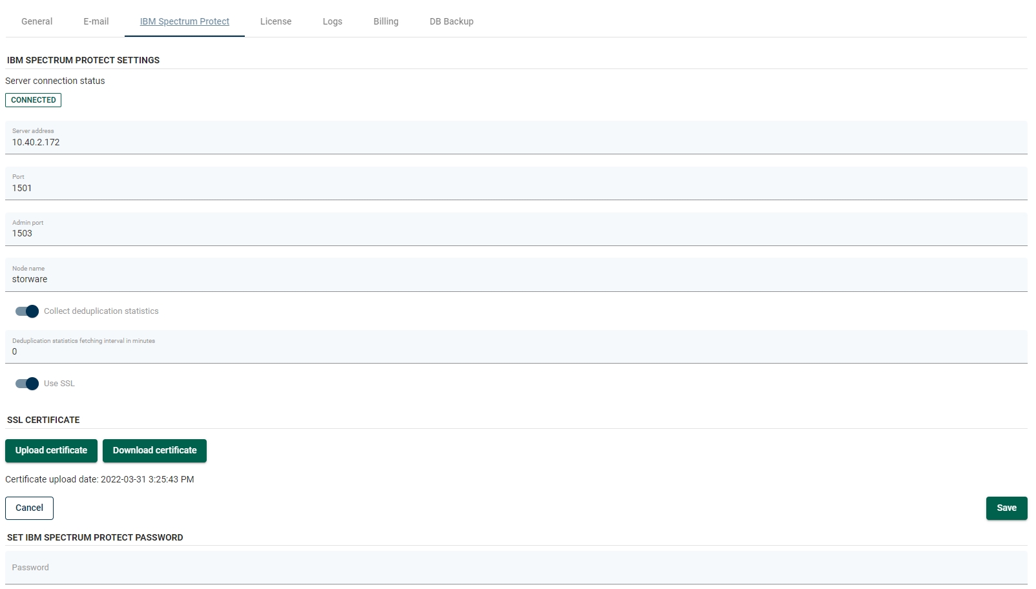This screenshot has height=589, width=1036.
Task: Open the General settings tab
Action: [37, 21]
